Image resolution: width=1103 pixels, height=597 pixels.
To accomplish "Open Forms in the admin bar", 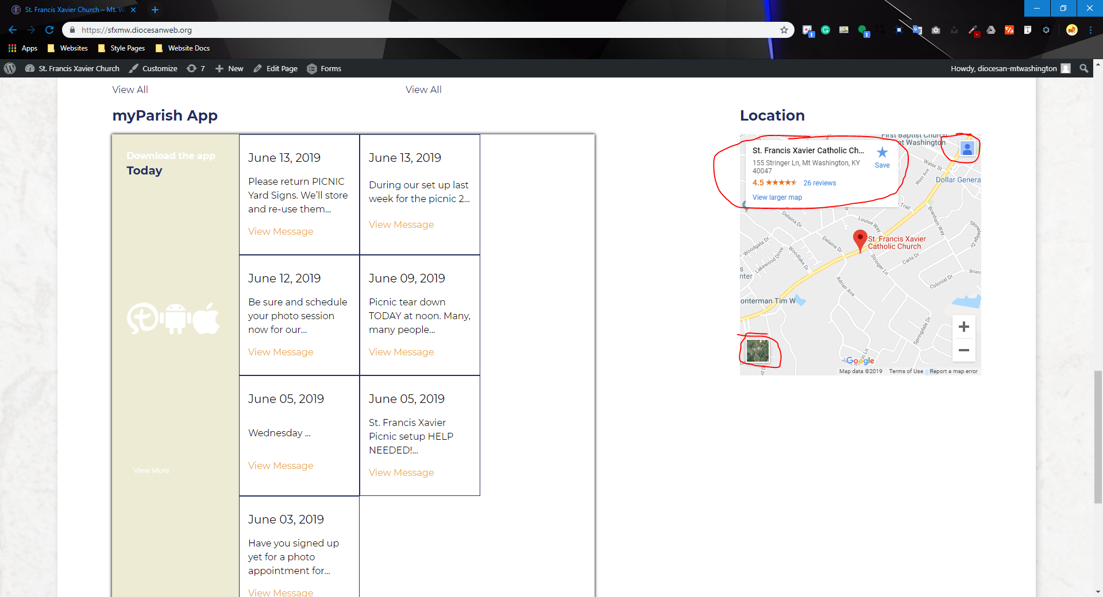I will [x=324, y=68].
